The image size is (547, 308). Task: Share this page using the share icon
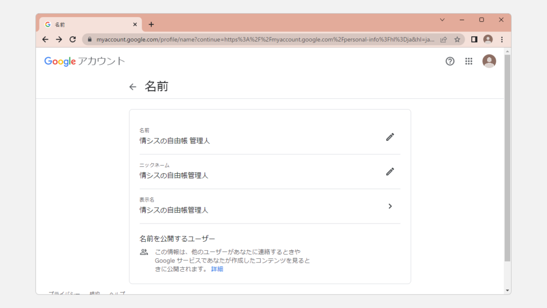443,39
